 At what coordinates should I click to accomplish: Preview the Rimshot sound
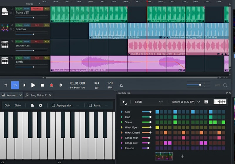tap(122, 148)
